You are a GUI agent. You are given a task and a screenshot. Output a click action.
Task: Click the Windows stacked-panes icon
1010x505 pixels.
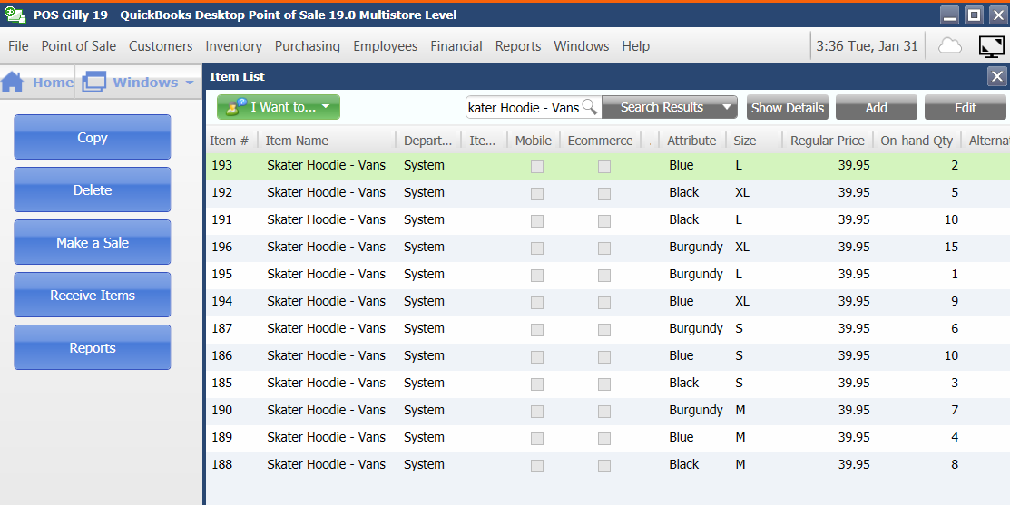[x=94, y=82]
